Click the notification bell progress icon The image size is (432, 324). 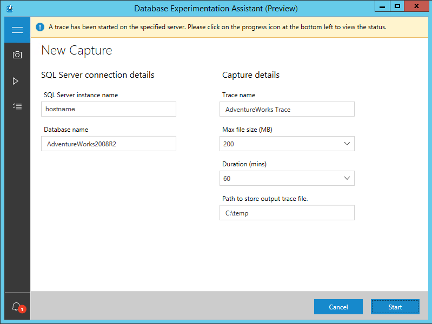coord(16,307)
